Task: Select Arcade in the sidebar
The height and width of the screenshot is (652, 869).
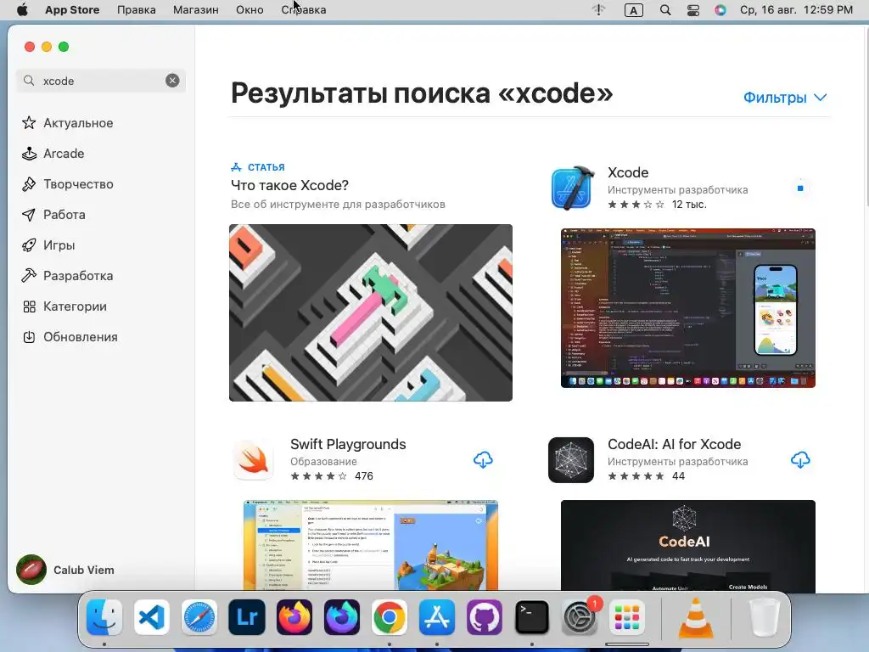Action: click(64, 153)
